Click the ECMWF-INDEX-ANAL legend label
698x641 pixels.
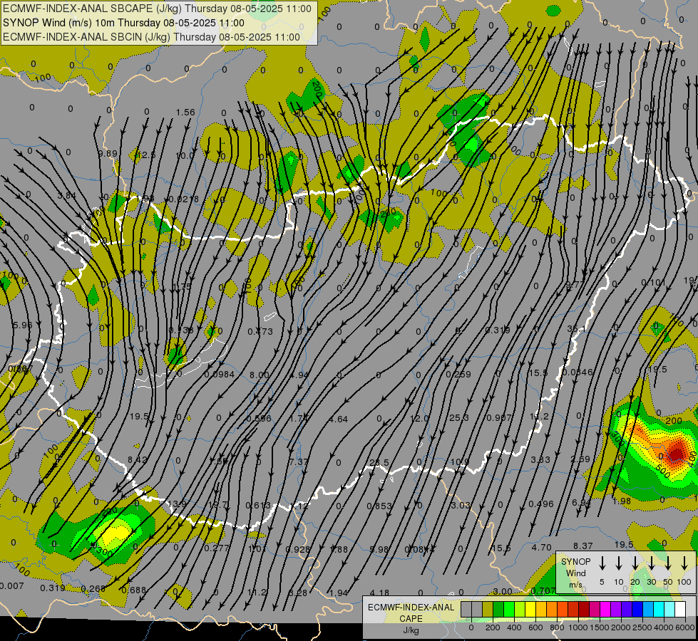(411, 608)
